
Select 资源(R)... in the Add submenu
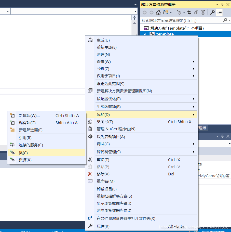(x=47, y=160)
